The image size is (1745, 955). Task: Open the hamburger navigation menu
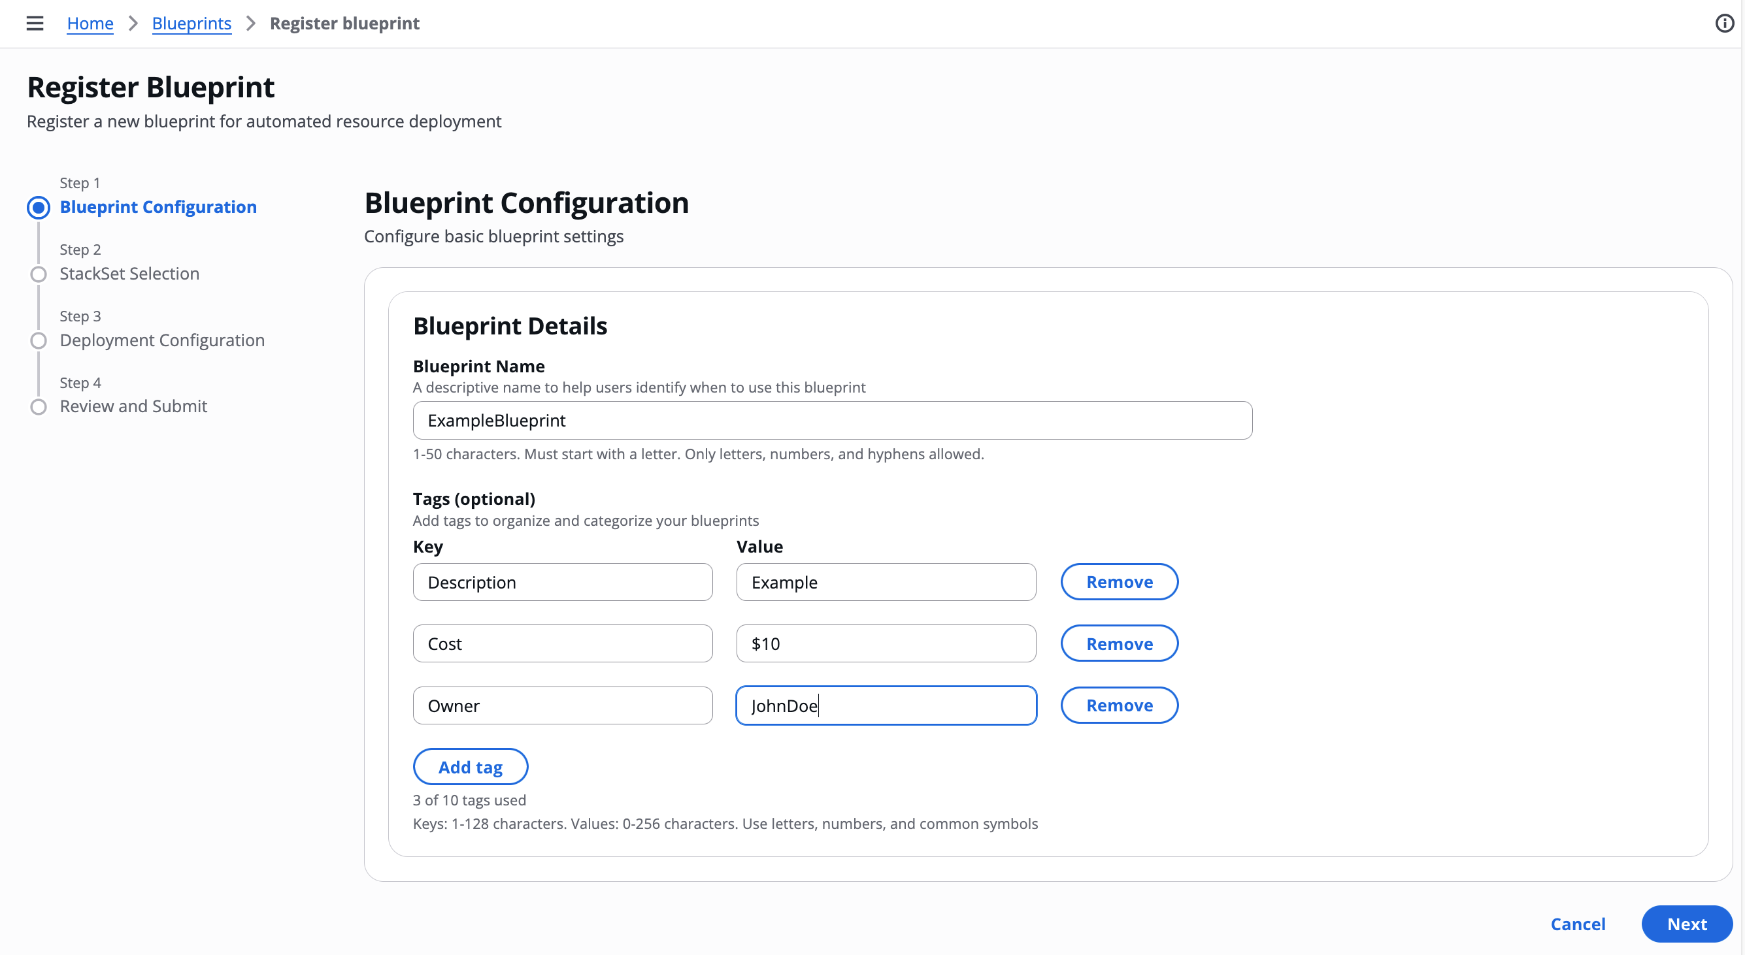(35, 23)
